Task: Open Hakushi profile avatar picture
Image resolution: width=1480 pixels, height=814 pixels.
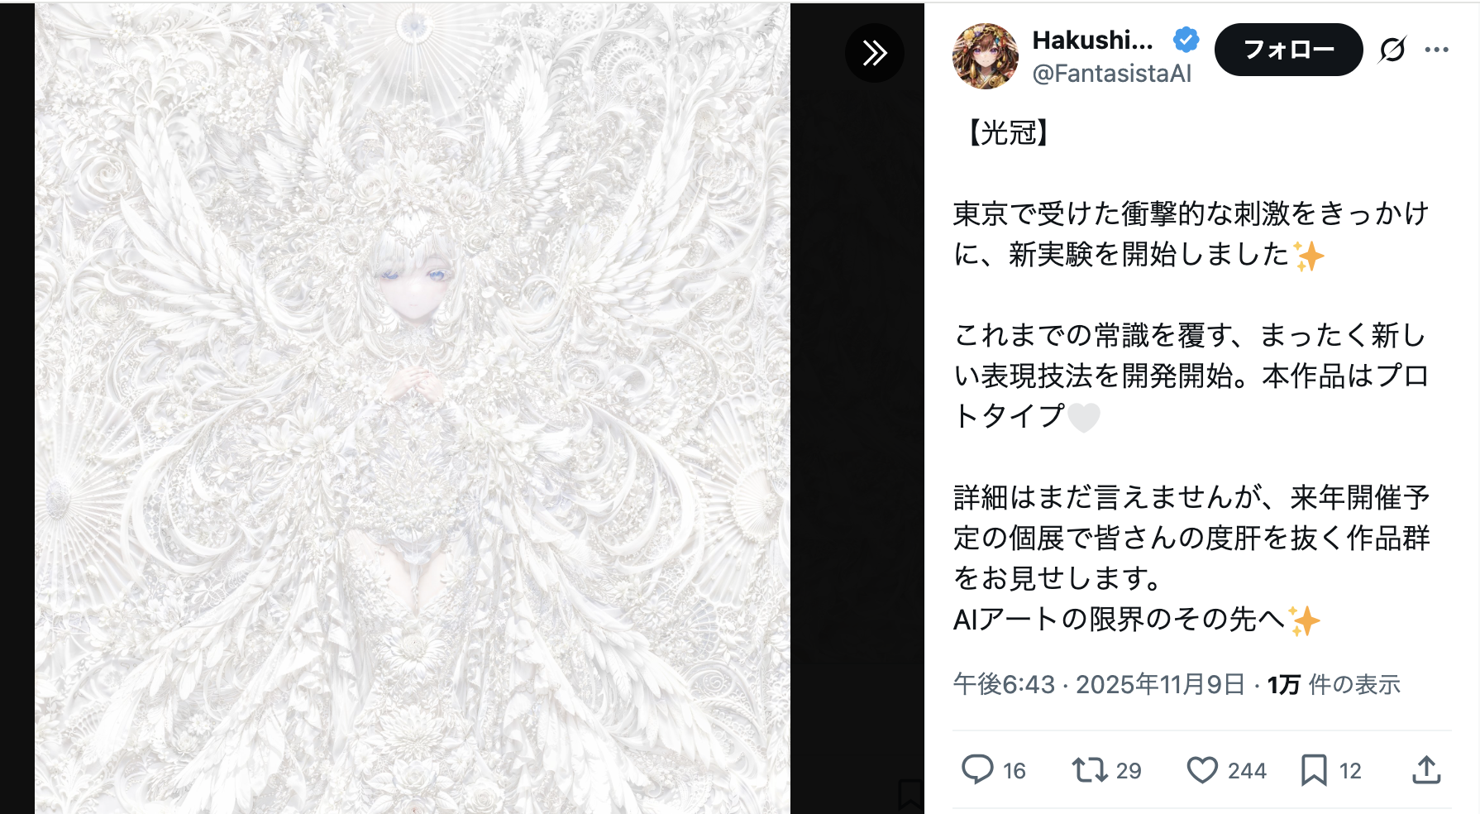Action: [986, 56]
